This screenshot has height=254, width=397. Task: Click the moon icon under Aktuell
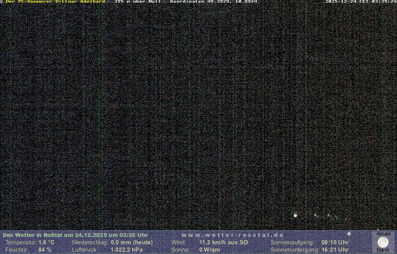tap(383, 242)
